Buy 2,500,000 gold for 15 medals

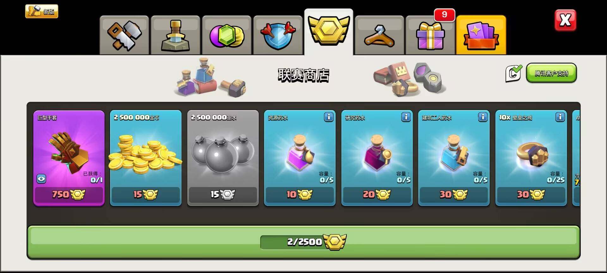[146, 194]
